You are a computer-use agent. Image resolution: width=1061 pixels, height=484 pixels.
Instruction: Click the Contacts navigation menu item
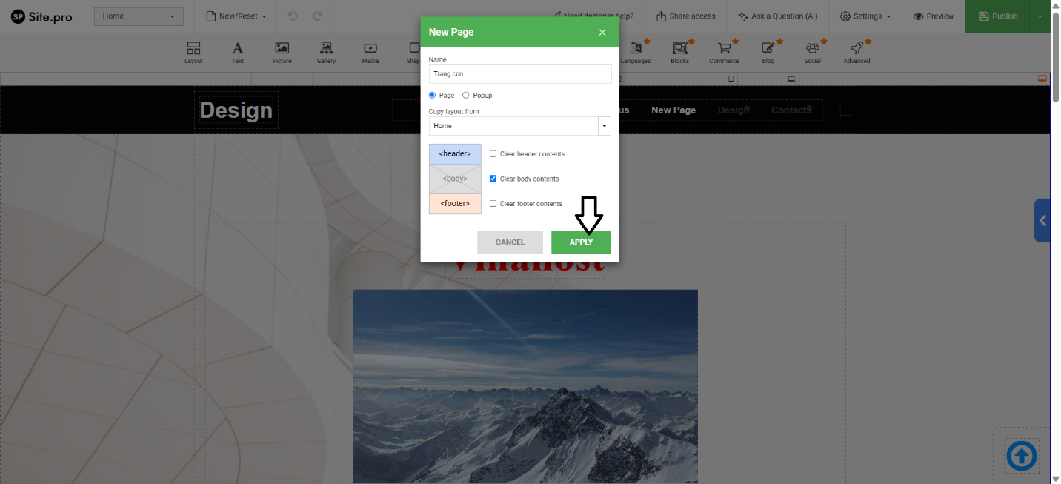pos(791,110)
